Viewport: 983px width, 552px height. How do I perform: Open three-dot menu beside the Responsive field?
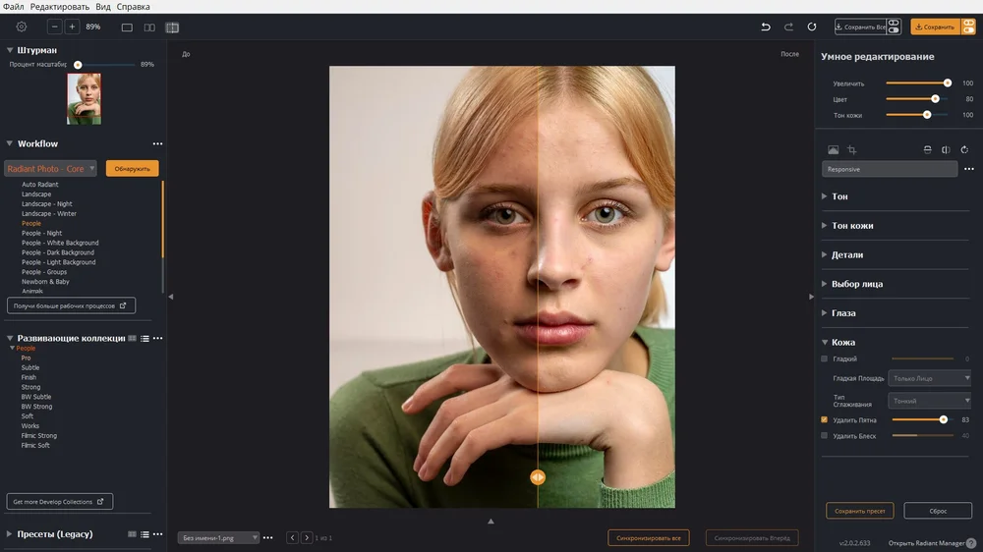(969, 169)
